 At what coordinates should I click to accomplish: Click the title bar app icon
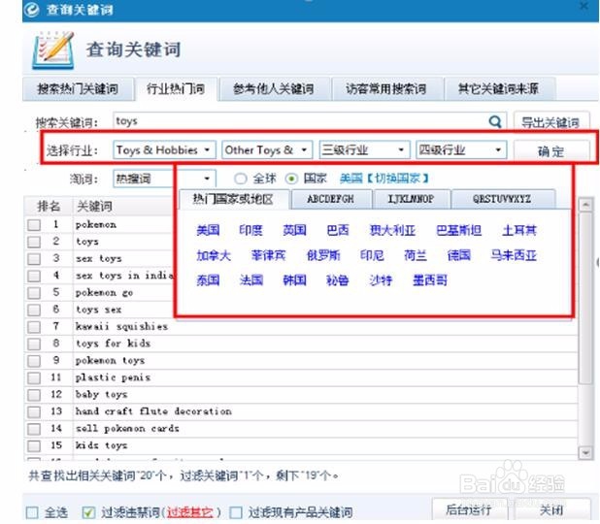tap(31, 10)
